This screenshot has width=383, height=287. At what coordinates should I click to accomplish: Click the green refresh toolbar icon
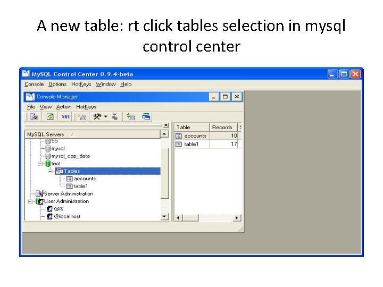pyautogui.click(x=50, y=116)
